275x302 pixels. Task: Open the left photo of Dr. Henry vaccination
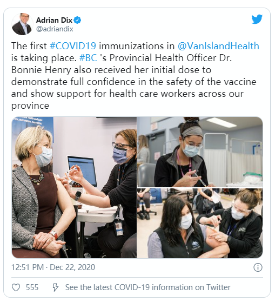click(74, 187)
